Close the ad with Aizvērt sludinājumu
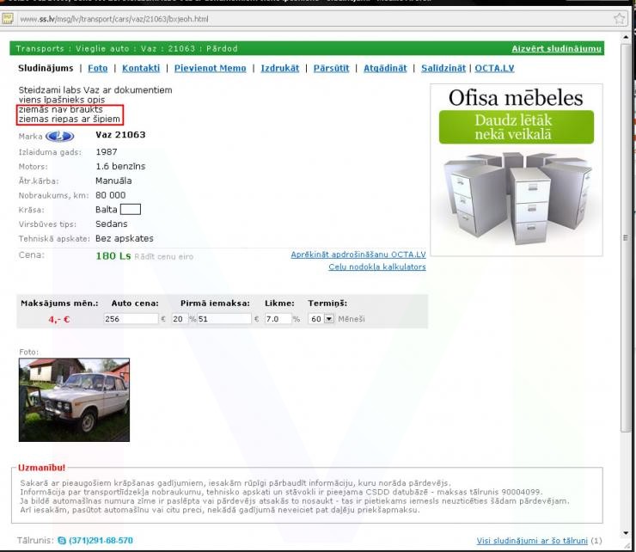Viewport: 636px width, 552px height. point(556,49)
